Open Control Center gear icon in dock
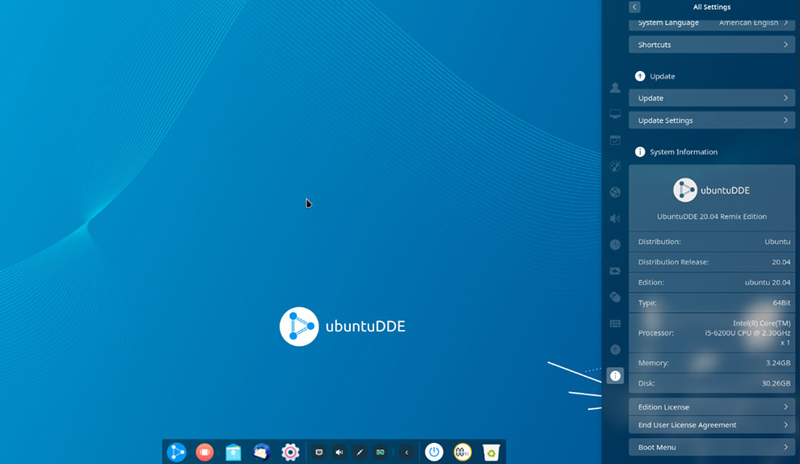The height and width of the screenshot is (464, 800). 290,452
